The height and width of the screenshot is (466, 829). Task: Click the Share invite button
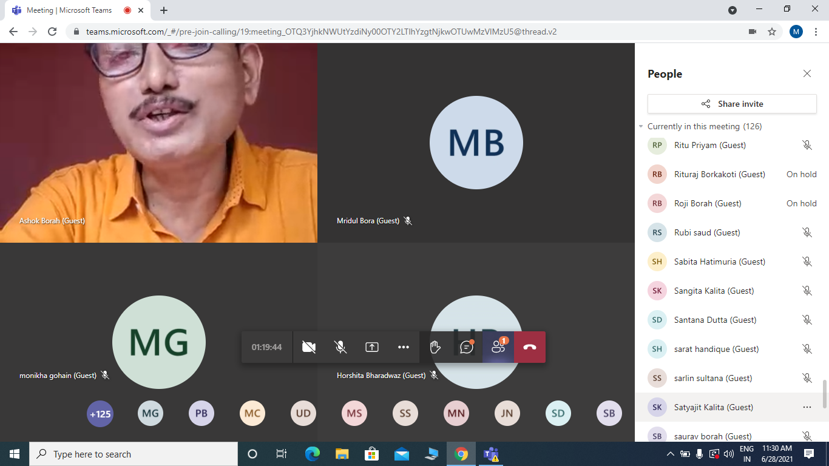click(x=732, y=104)
